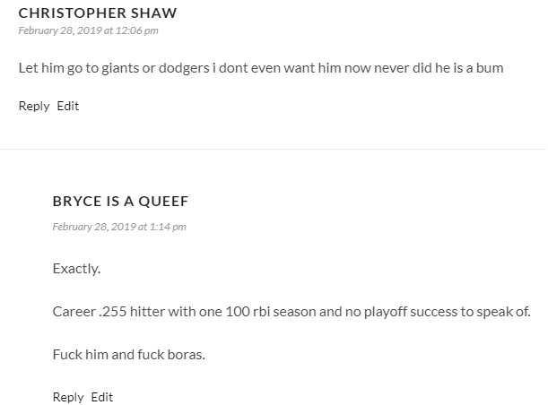The image size is (548, 405).
Task: Click Edit under Christopher Shaw's comment
Action: coord(68,106)
